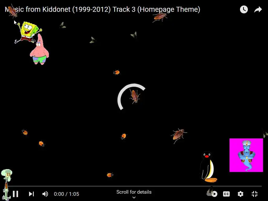Screen dimensions: 268x201
Task: Toggle closed captions button
Action: [226, 194]
